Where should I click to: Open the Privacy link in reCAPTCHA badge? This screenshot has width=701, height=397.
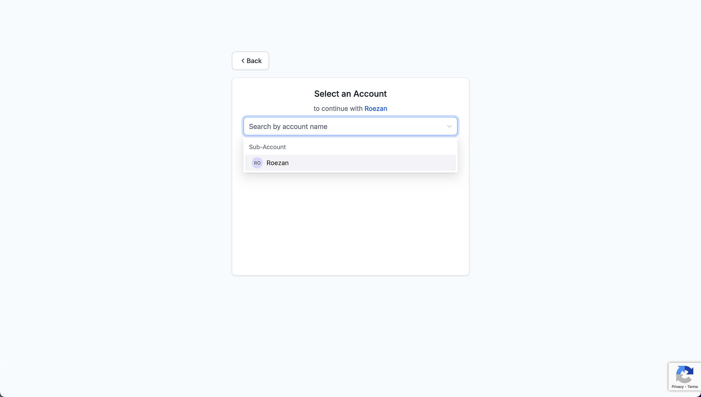click(677, 387)
